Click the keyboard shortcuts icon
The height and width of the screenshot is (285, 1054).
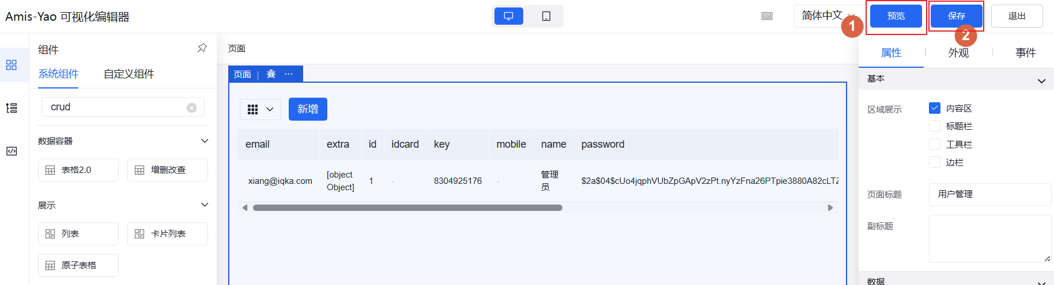[x=767, y=16]
